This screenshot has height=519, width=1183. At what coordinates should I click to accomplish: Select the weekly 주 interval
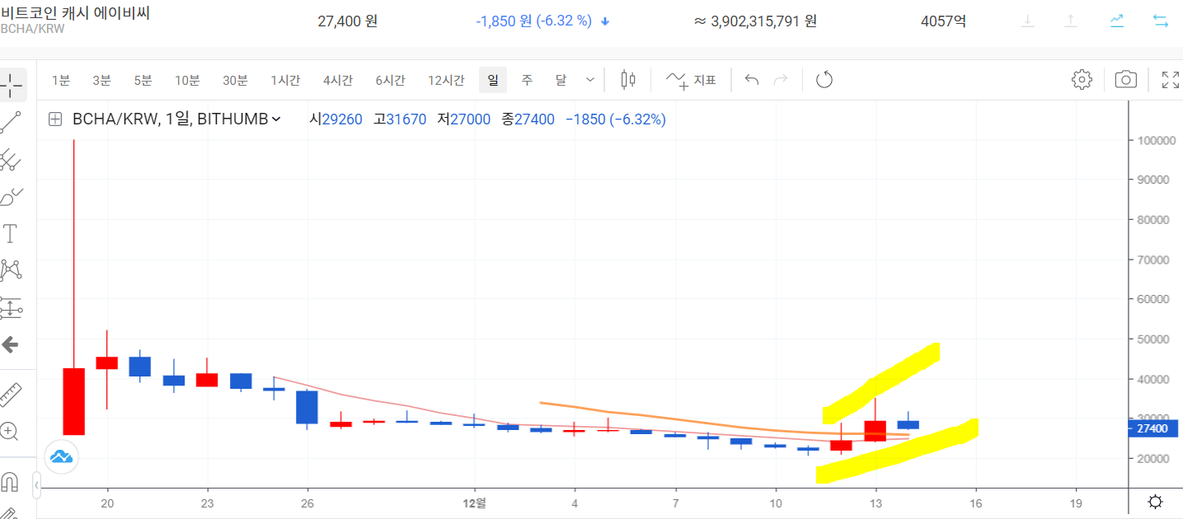(x=527, y=80)
